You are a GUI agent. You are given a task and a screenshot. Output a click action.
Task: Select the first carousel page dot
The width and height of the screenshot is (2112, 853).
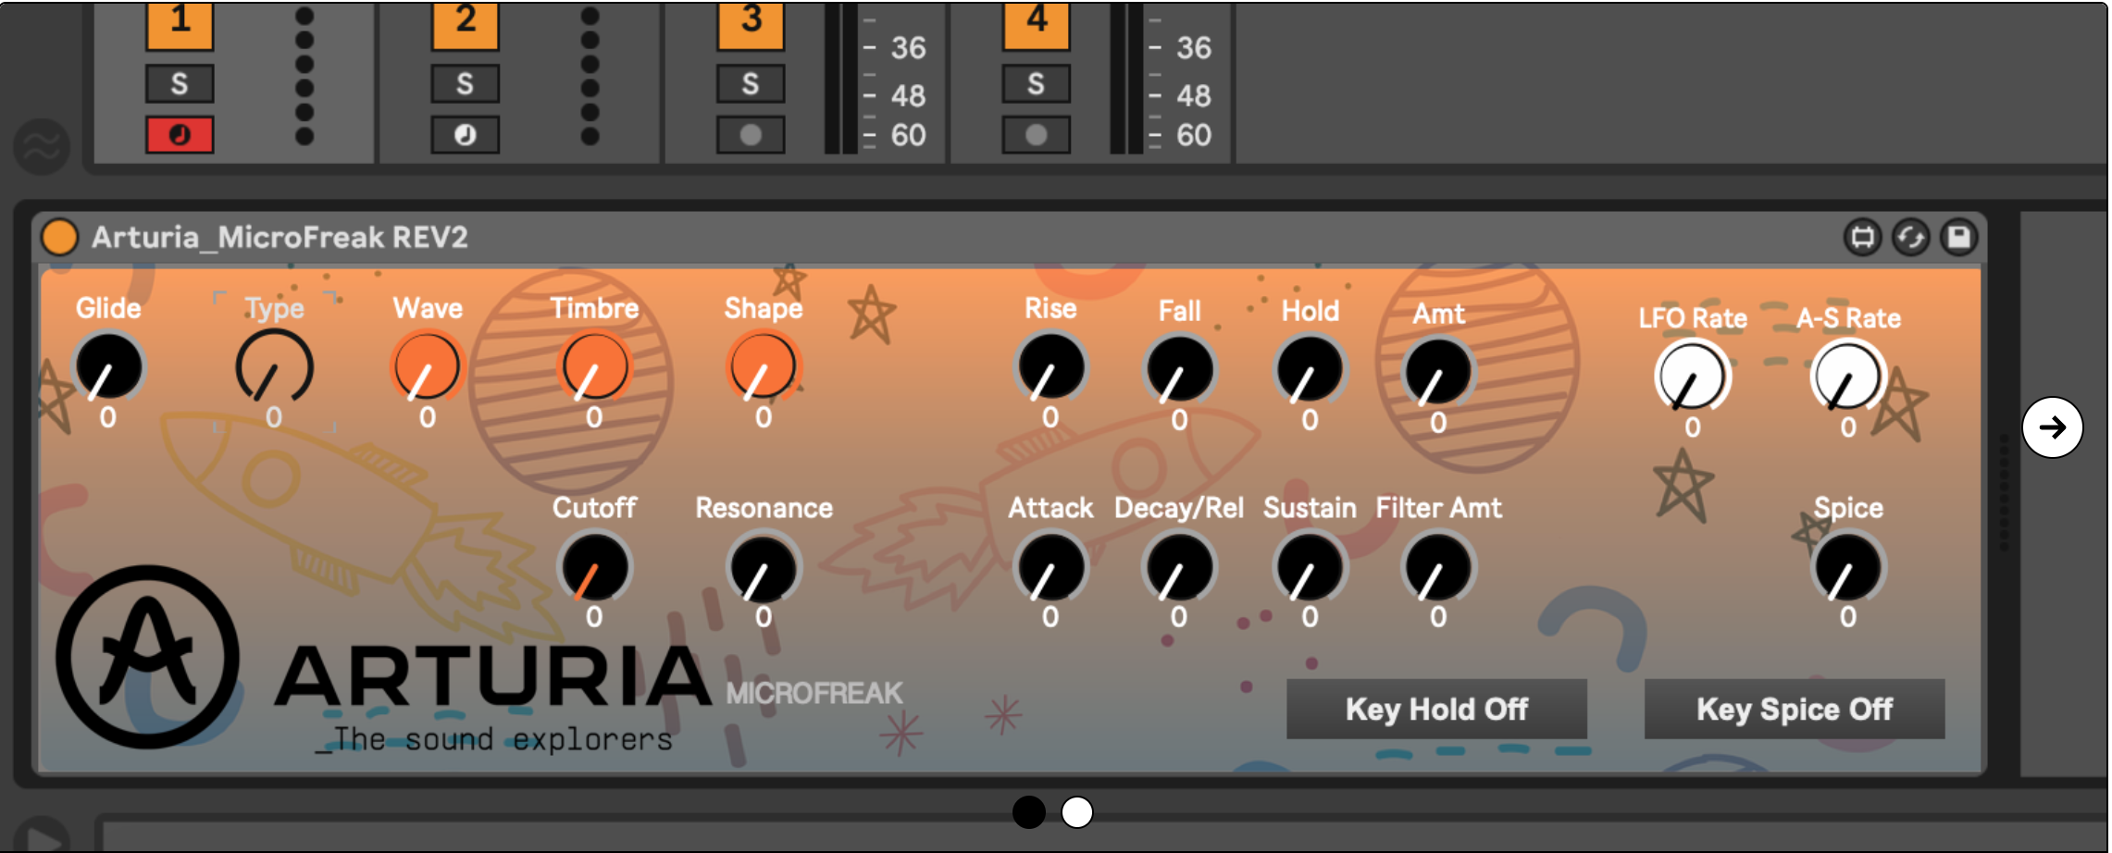coord(1028,812)
